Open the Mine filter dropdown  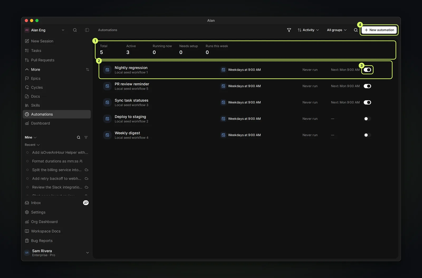click(x=31, y=137)
